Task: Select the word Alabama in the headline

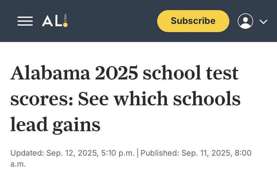Action: pyautogui.click(x=50, y=73)
